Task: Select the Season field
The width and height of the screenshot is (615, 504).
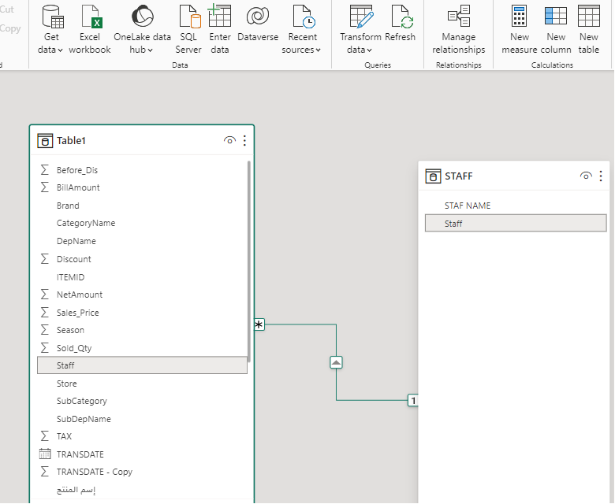Action: pos(142,330)
